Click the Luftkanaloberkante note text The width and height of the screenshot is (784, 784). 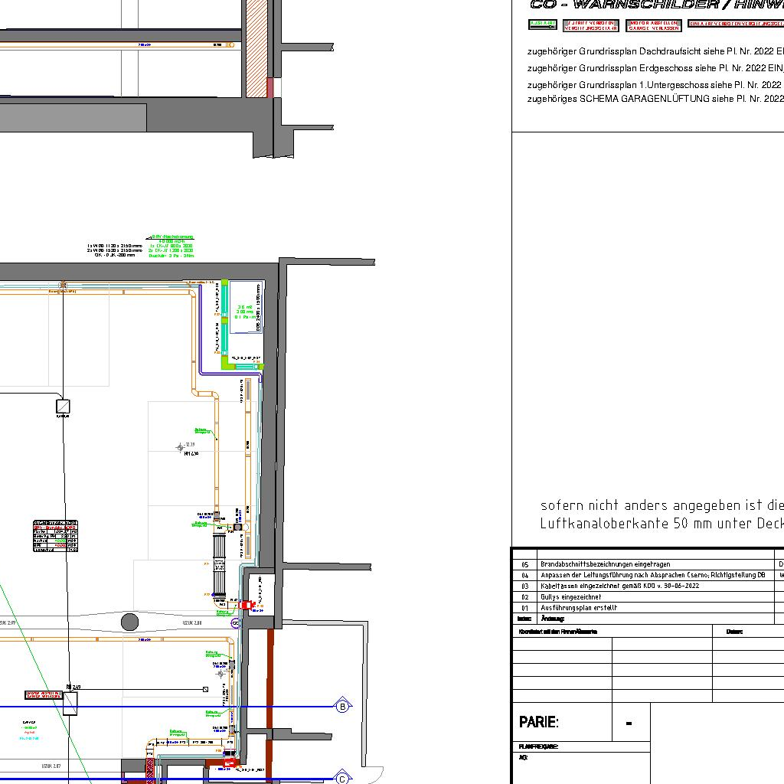coord(661,524)
